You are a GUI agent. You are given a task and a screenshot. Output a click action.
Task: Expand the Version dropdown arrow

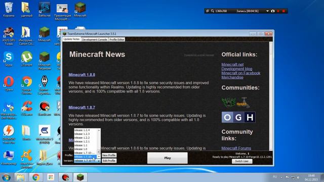point(99,161)
